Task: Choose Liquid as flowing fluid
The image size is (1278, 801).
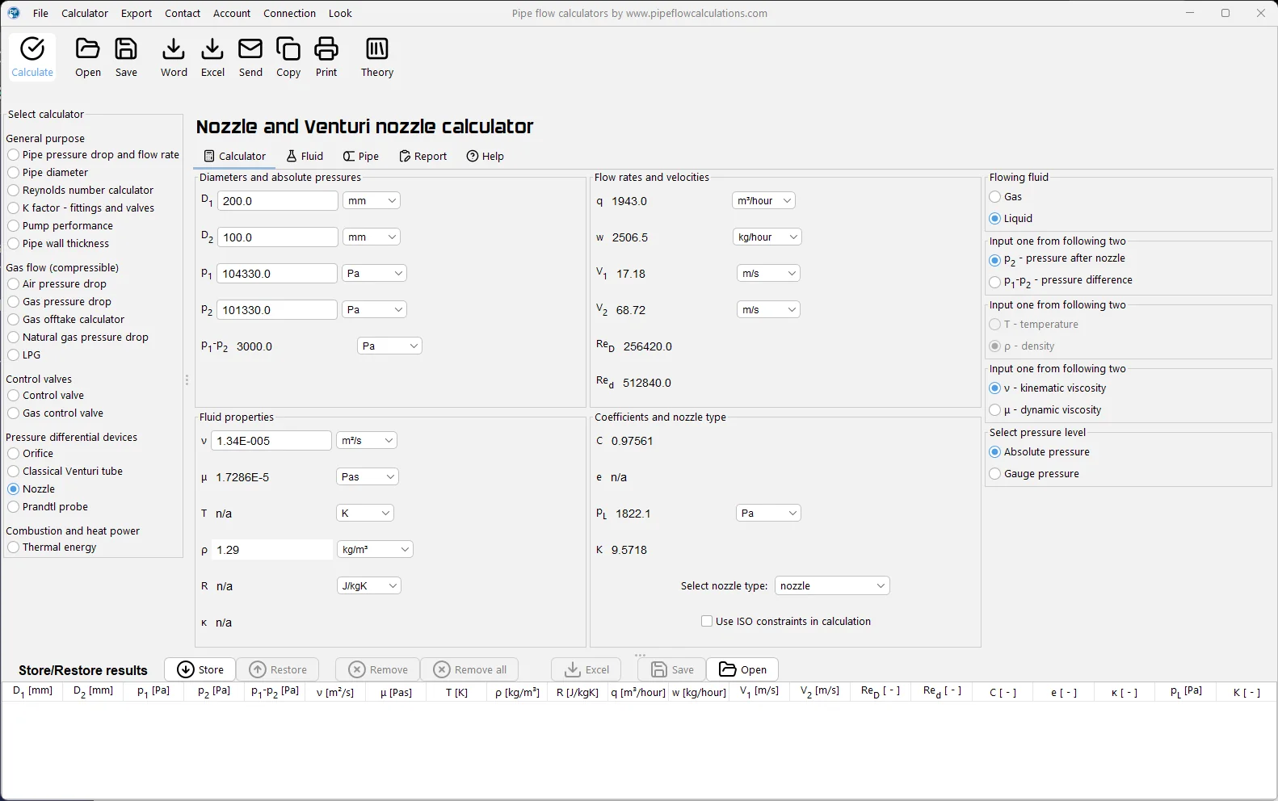Action: pos(1011,218)
